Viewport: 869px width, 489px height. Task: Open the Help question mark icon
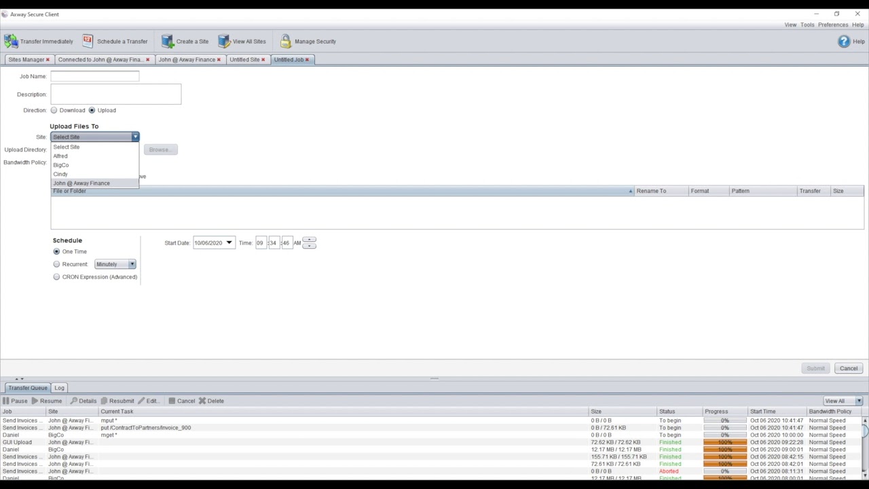click(844, 41)
